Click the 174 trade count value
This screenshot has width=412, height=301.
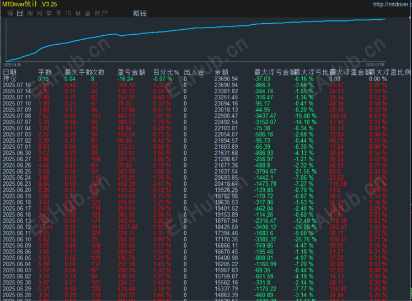[x=96, y=221]
